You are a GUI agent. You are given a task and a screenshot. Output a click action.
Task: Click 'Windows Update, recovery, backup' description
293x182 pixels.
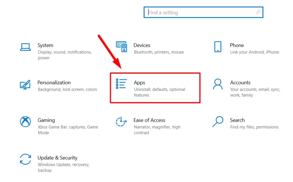[x=64, y=167]
